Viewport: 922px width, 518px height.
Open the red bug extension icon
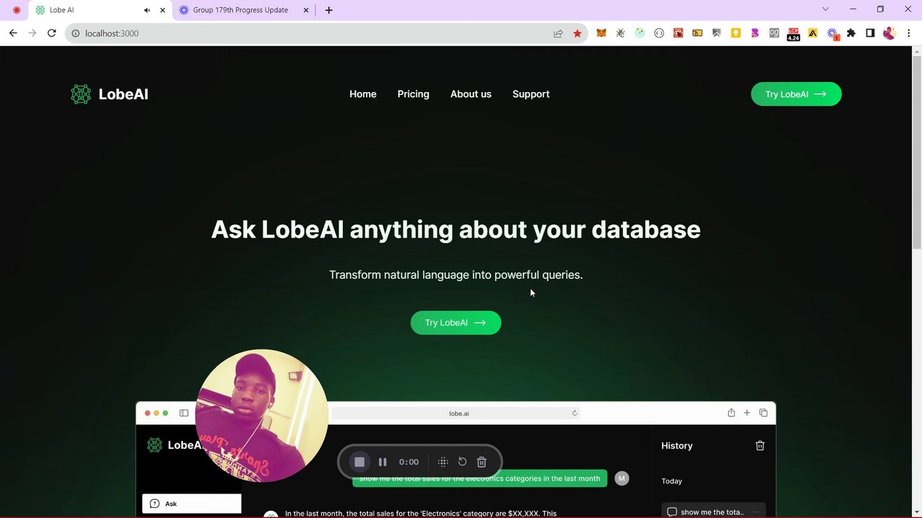(x=678, y=33)
